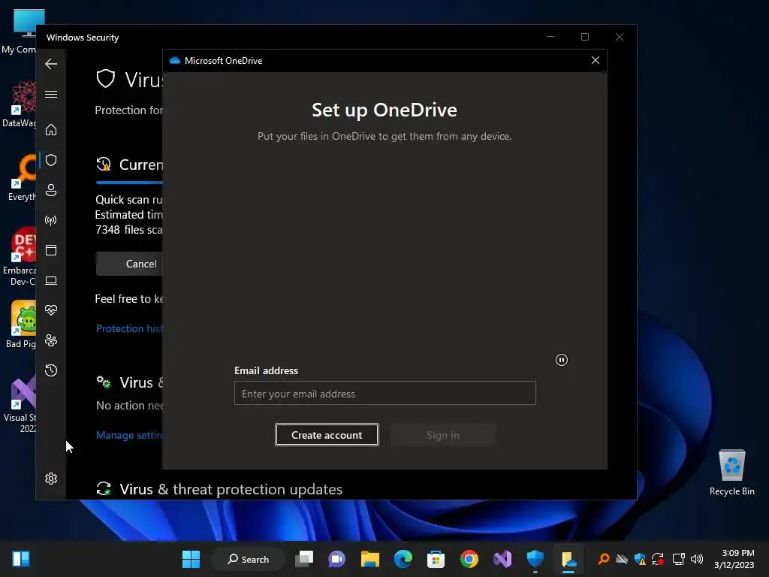Screen dimensions: 769x577
Task: Go back in Windows Security
Action: (x=51, y=64)
